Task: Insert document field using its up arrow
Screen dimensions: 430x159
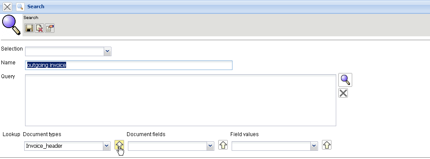Action: [x=223, y=145]
